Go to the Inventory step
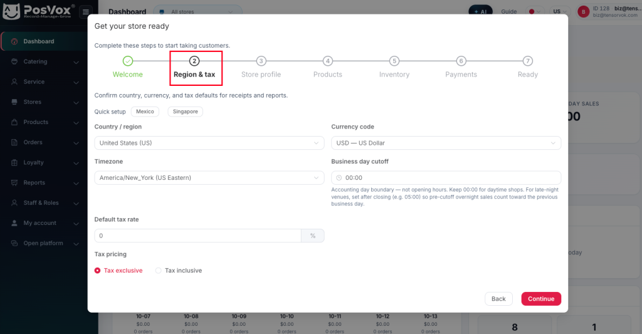Viewport: 642px width, 334px height. point(394,68)
